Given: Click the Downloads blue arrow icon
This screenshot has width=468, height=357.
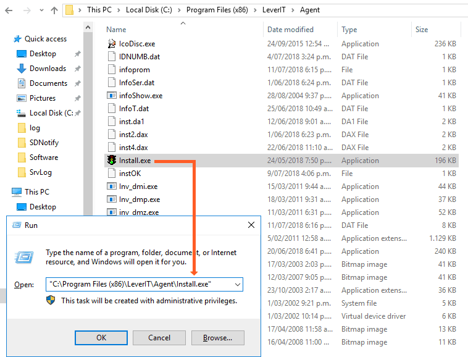Looking at the screenshot, I should (22, 69).
